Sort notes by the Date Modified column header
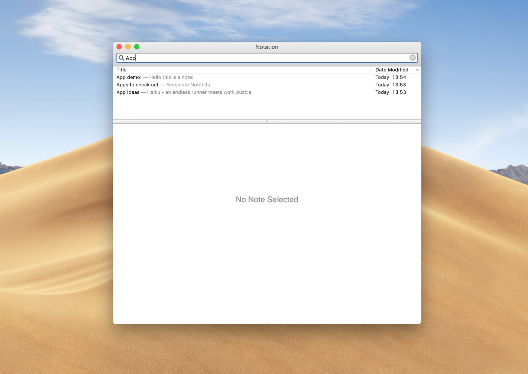Image resolution: width=528 pixels, height=374 pixels. pyautogui.click(x=392, y=70)
